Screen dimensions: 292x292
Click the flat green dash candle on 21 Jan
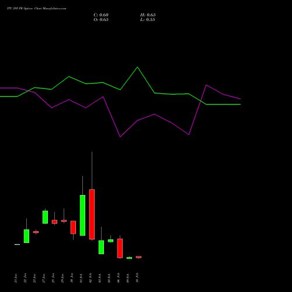[x=17, y=244]
